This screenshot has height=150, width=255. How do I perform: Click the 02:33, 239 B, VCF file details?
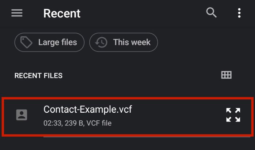tap(77, 123)
